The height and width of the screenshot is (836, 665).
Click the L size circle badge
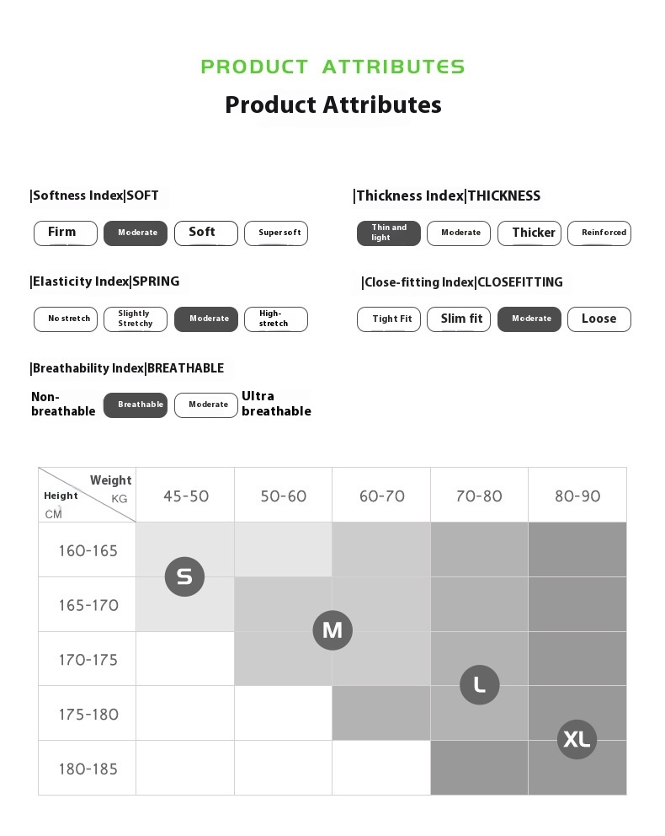click(x=479, y=684)
